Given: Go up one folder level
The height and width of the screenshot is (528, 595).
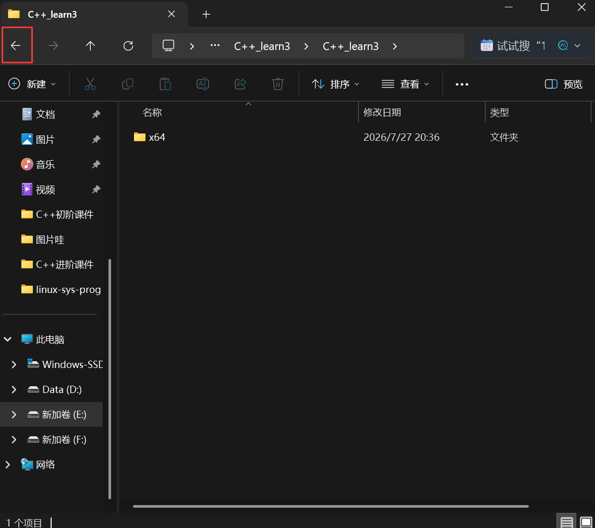Looking at the screenshot, I should pyautogui.click(x=90, y=46).
